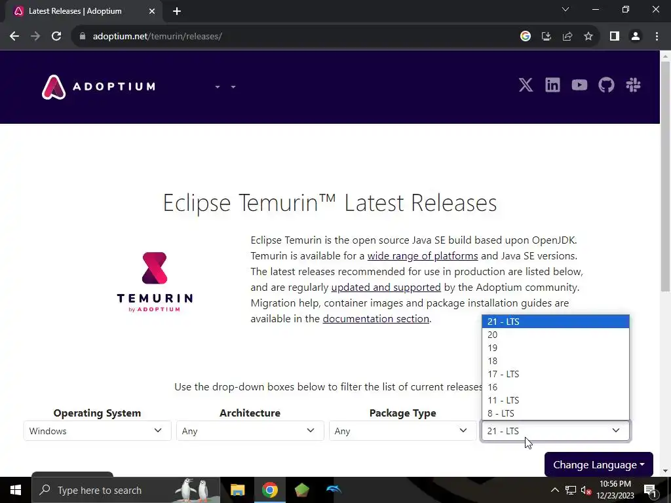Screen dimensions: 671x503
Task: Choose version 18 in the list
Action: tap(556, 361)
